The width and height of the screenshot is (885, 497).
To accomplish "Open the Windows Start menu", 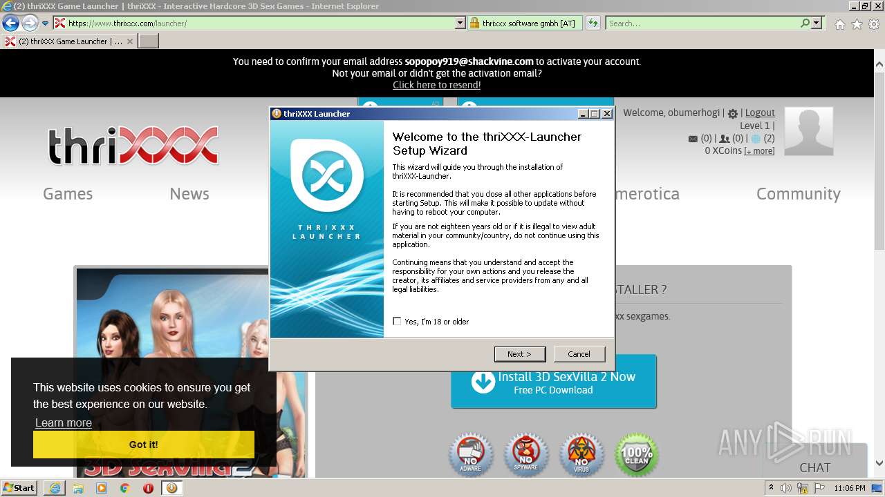I will coord(19,487).
